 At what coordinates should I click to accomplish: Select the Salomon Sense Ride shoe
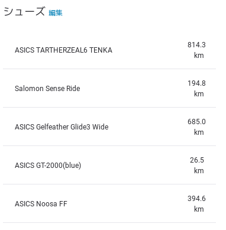pos(47,89)
